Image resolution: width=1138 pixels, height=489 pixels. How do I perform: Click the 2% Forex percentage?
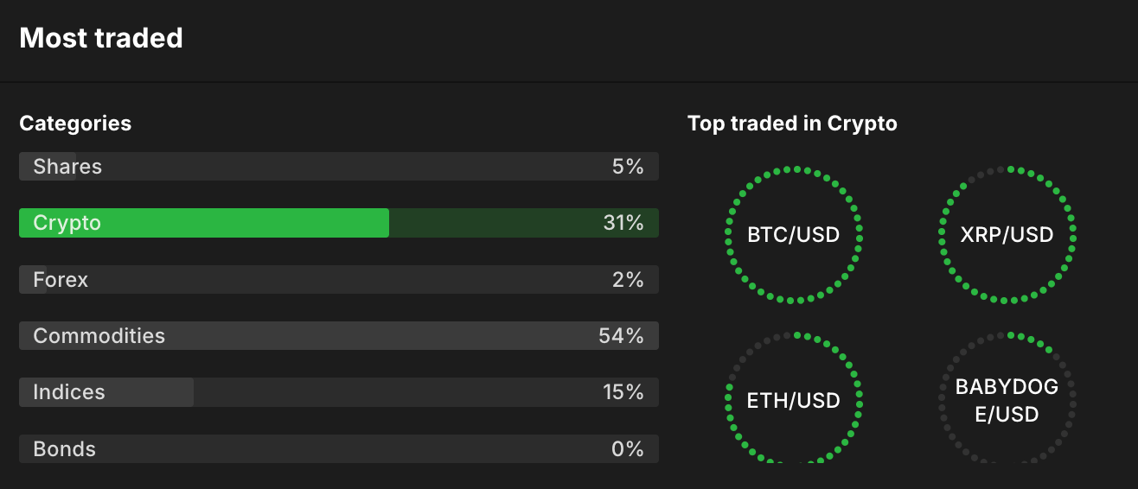point(628,280)
